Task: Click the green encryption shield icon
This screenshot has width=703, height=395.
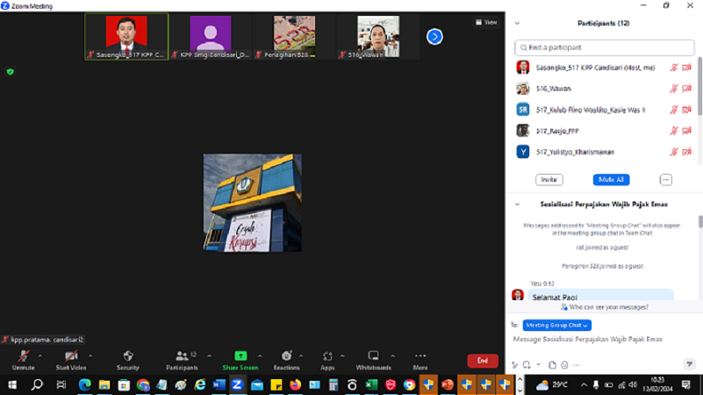Action: coord(11,72)
